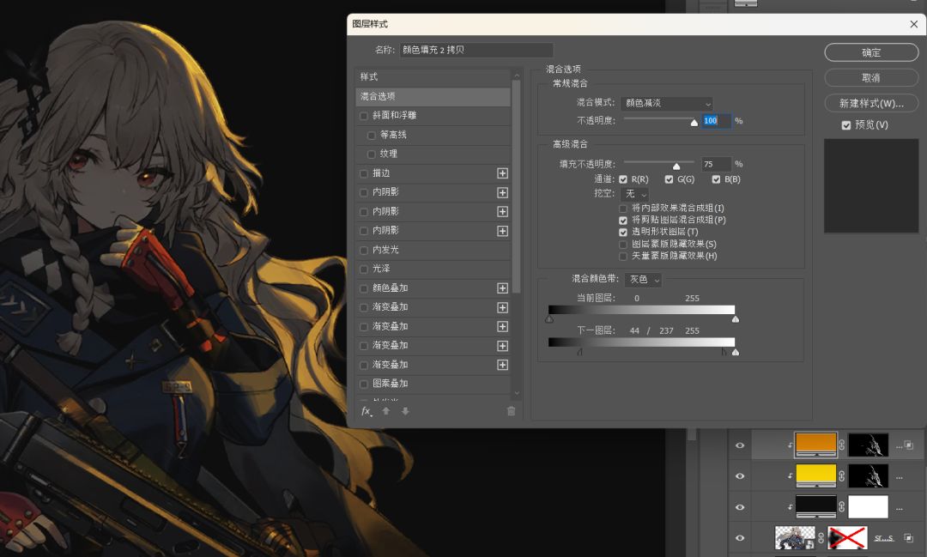Open the 混合模式 blend mode dropdown

tap(668, 103)
